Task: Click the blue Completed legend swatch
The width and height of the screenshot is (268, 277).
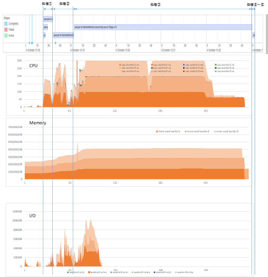Action: [x=6, y=24]
